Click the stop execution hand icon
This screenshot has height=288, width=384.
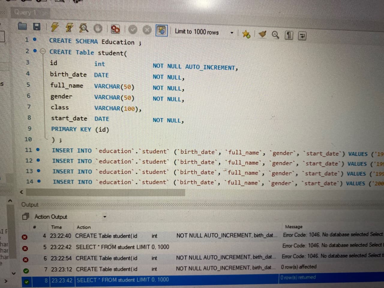coord(98,28)
